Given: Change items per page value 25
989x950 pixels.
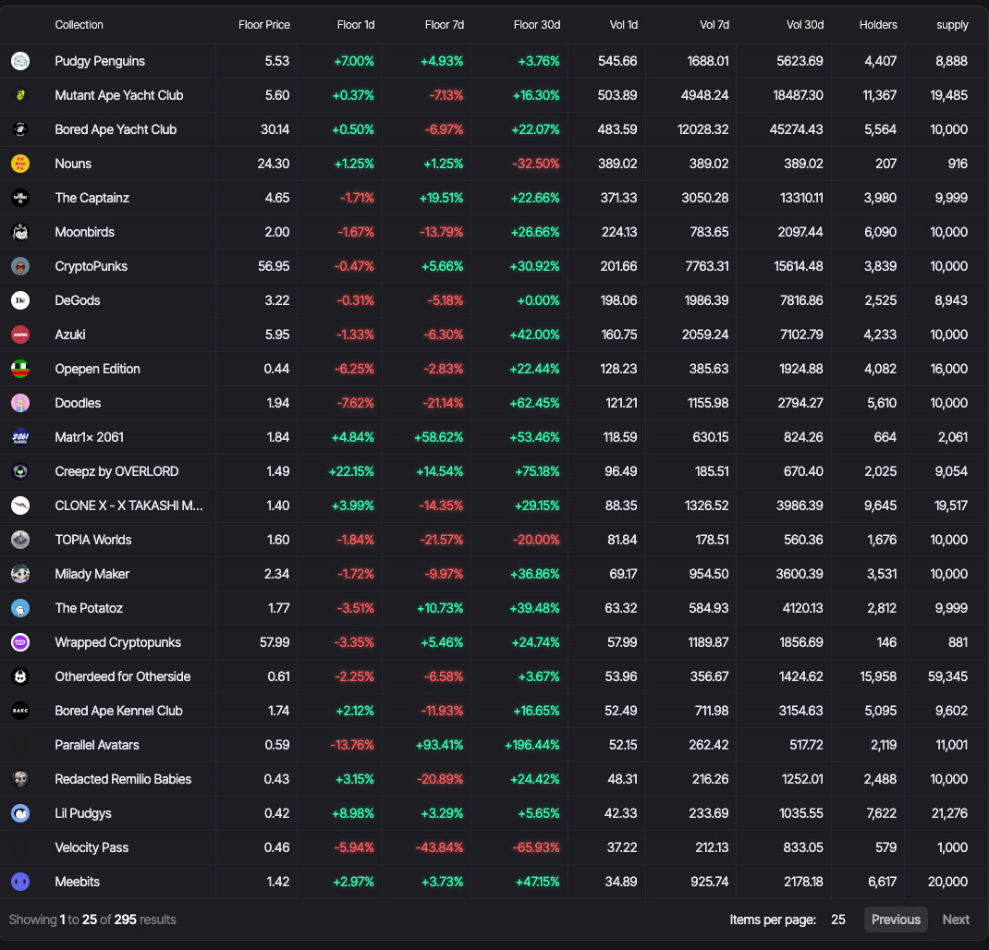Looking at the screenshot, I should [x=837, y=920].
